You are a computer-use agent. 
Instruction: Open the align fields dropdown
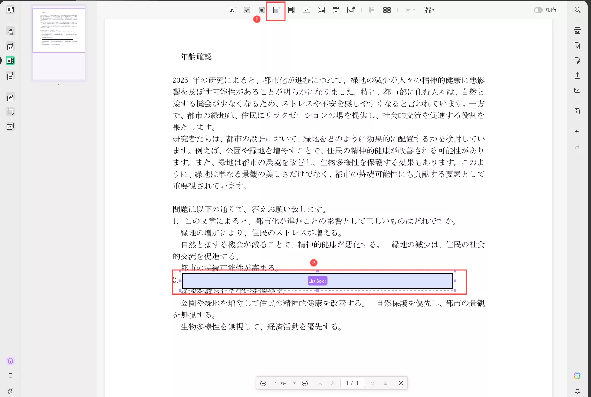pyautogui.click(x=410, y=10)
